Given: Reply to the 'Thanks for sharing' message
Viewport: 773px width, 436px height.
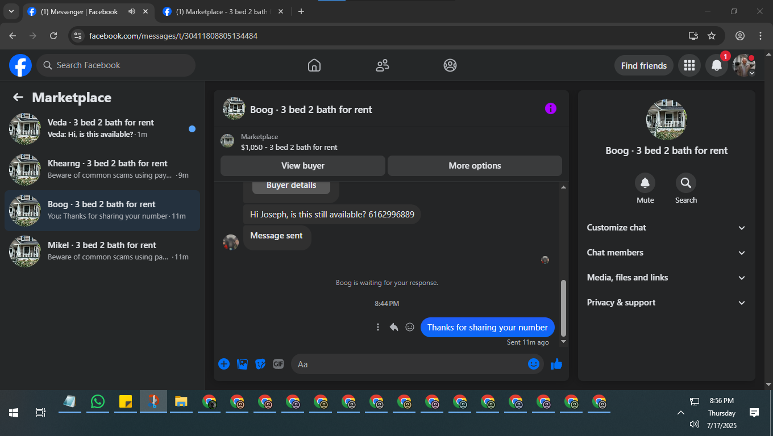Looking at the screenshot, I should click(x=394, y=327).
